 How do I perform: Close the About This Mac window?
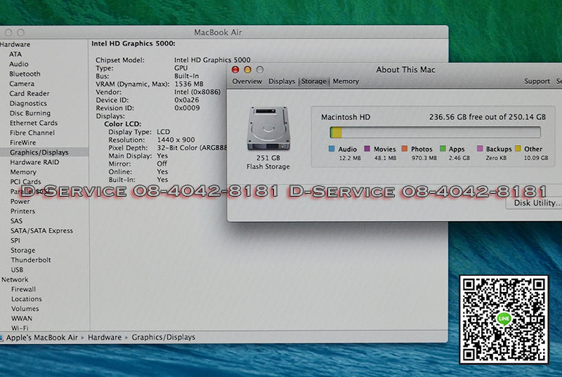coord(235,70)
